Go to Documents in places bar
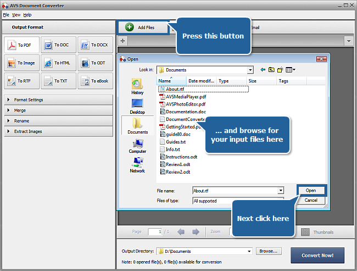Image resolution: width=357 pixels, height=271 pixels. tap(137, 125)
